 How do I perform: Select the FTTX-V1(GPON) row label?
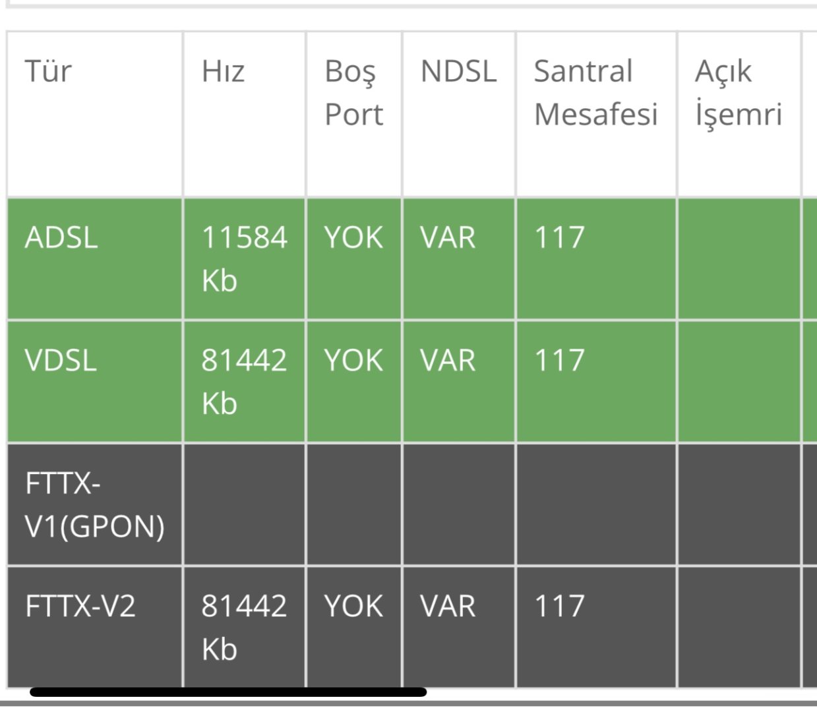tap(94, 505)
